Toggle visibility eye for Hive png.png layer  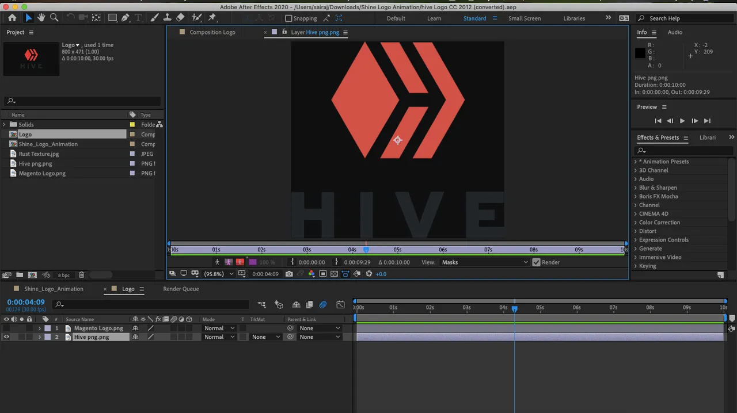point(7,337)
